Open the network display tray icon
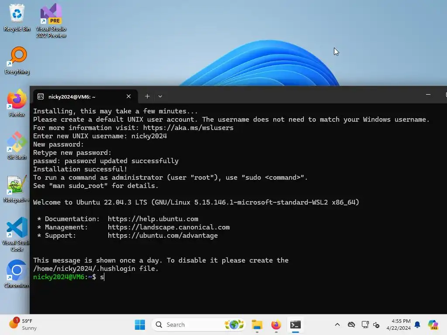This screenshot has height=335, width=447. (365, 325)
